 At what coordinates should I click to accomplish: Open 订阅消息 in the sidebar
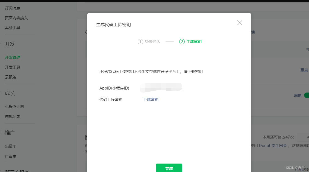(12, 8)
